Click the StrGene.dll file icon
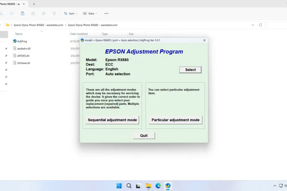The height and width of the screenshot is (191, 287). pyautogui.click(x=15, y=63)
